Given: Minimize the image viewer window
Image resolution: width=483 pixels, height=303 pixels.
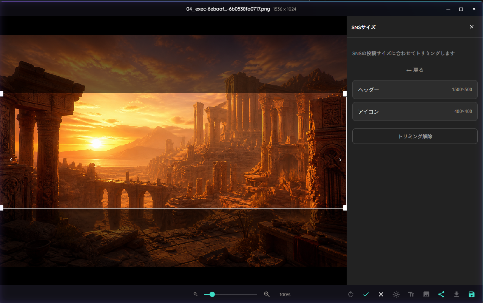Looking at the screenshot, I should click(448, 9).
